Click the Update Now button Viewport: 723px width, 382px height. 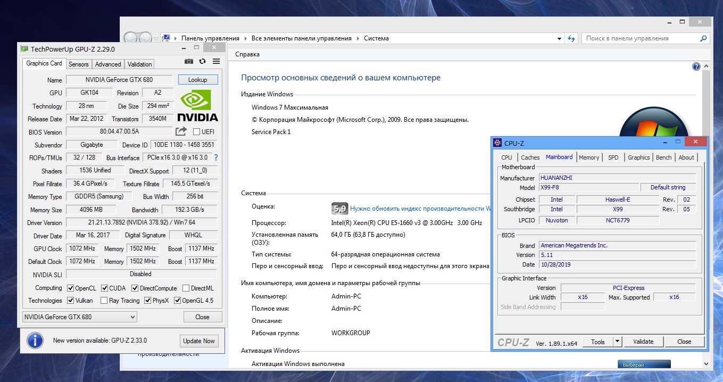(199, 341)
